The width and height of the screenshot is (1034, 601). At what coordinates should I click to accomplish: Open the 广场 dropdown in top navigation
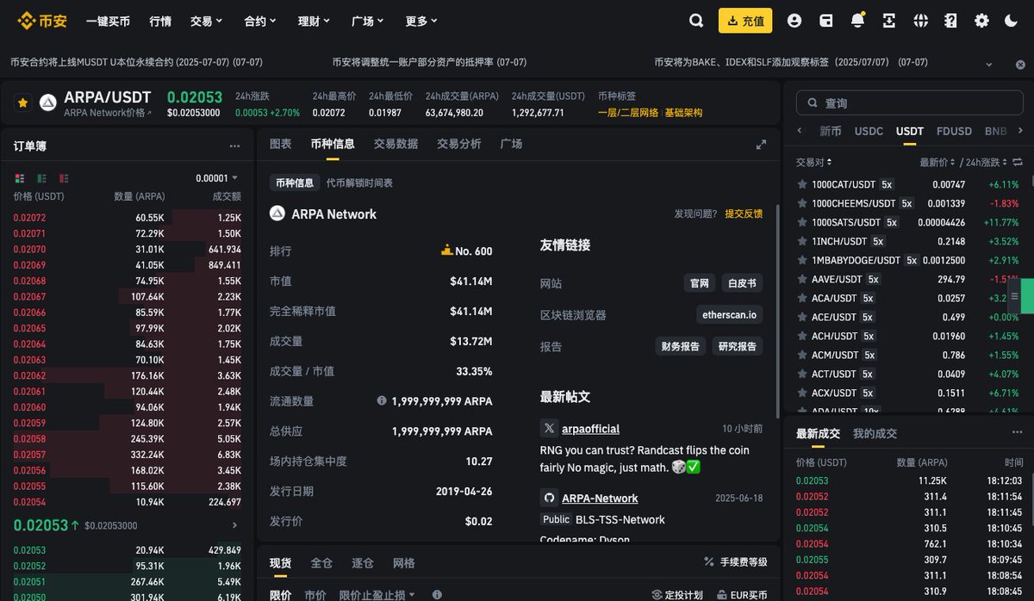[x=368, y=21]
